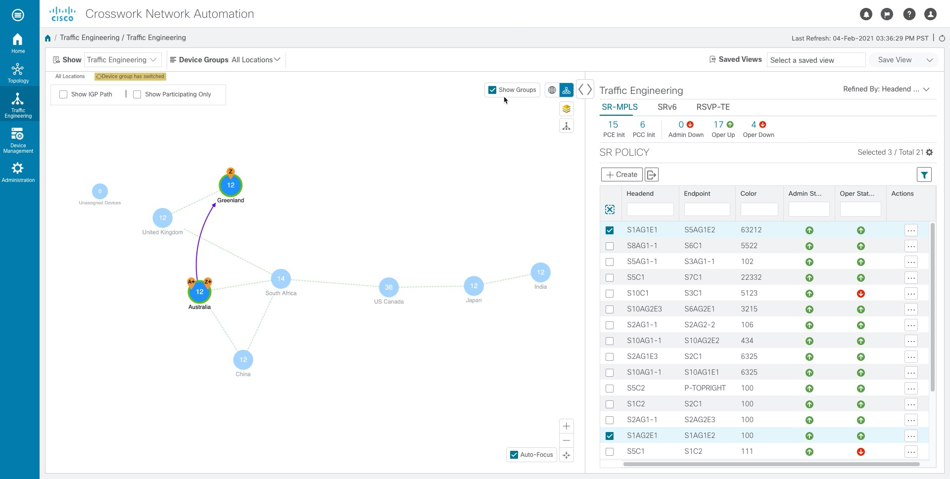The image size is (950, 479).
Task: Click the zoom-in plus map control
Action: 567,426
